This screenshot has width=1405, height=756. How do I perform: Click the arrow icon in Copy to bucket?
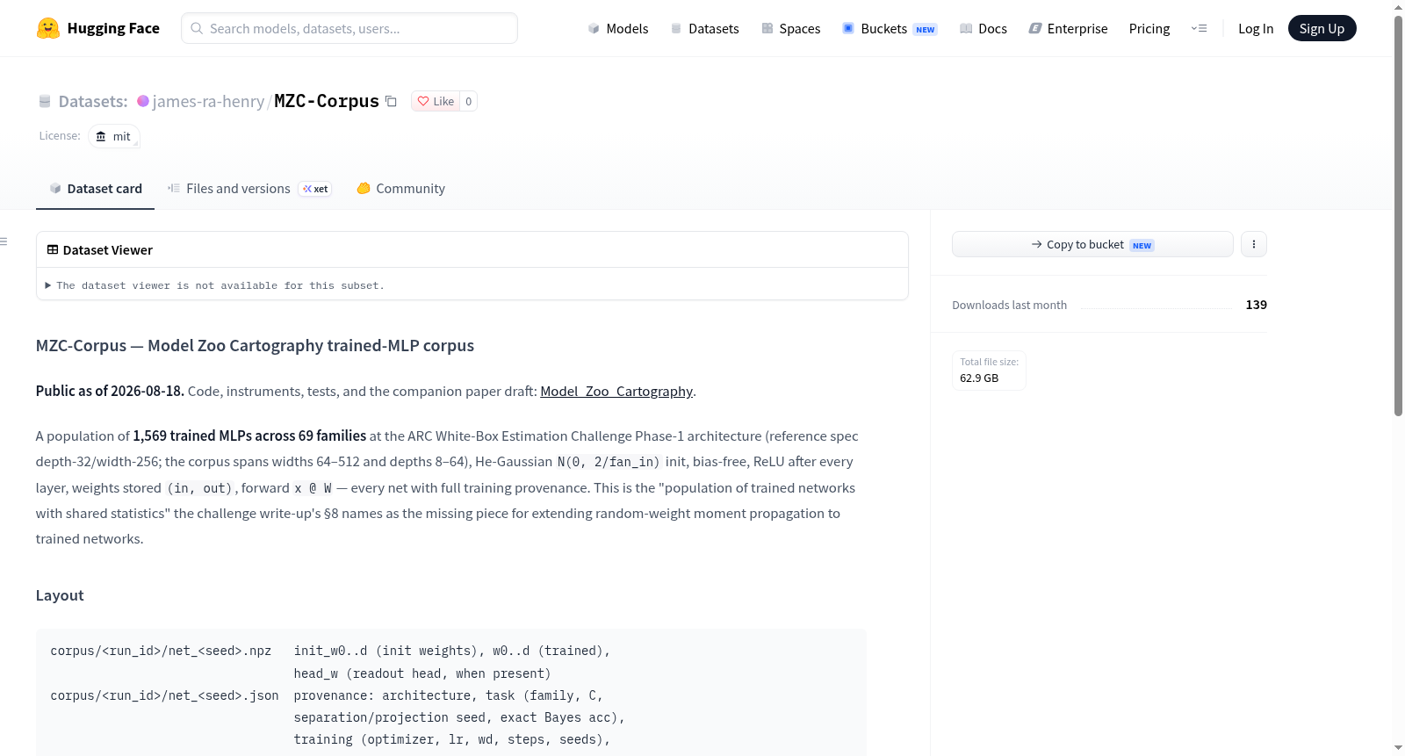(1037, 244)
